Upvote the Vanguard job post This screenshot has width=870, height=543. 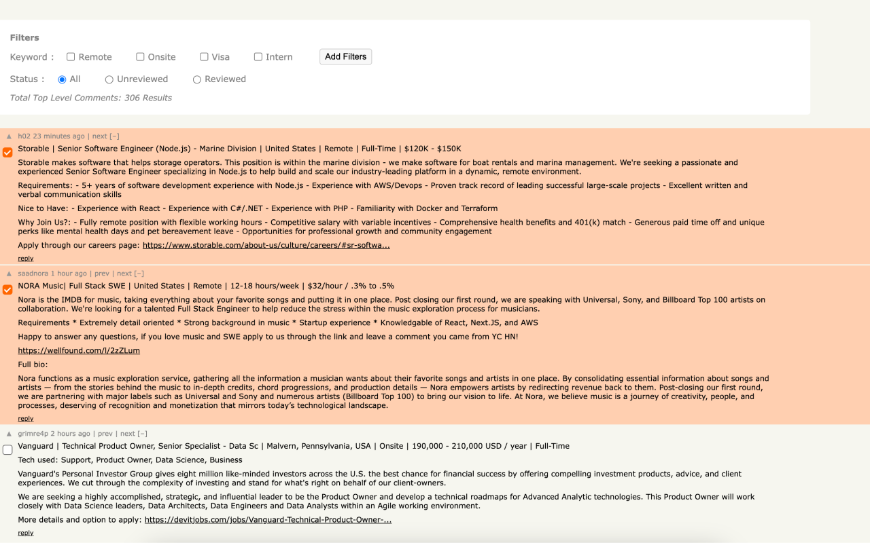[x=9, y=434]
